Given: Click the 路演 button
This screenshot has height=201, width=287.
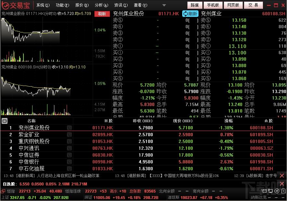Looking at the screenshot, I should click(195, 5).
